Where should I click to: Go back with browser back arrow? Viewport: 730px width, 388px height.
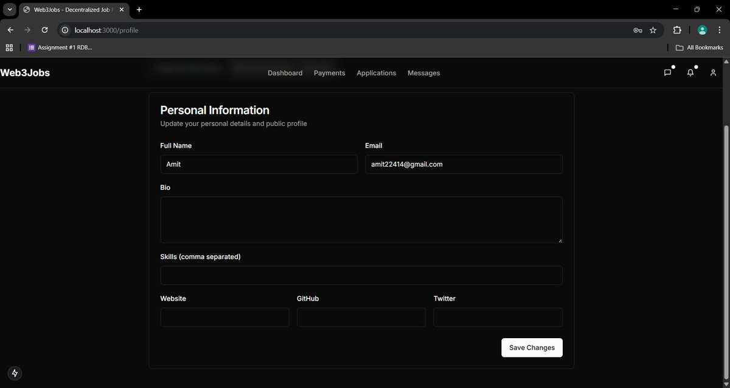[x=10, y=30]
